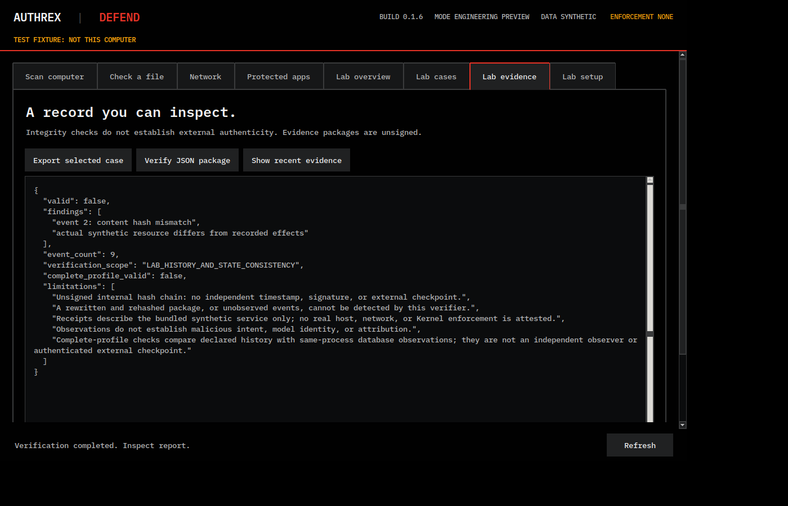Screen dimensions: 788x506
Task: Switch to the Check a file tab
Action: (x=137, y=76)
